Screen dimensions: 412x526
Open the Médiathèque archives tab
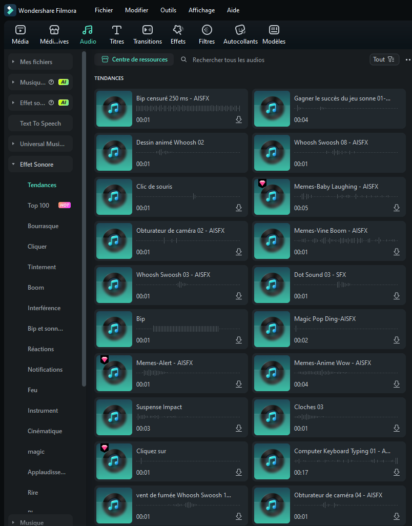[x=54, y=34]
